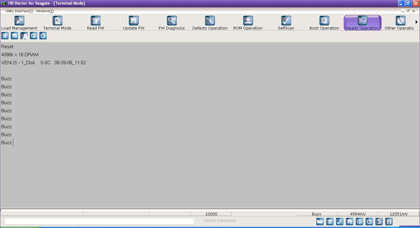Open ROM Operation
The width and height of the screenshot is (420, 228).
(x=248, y=23)
